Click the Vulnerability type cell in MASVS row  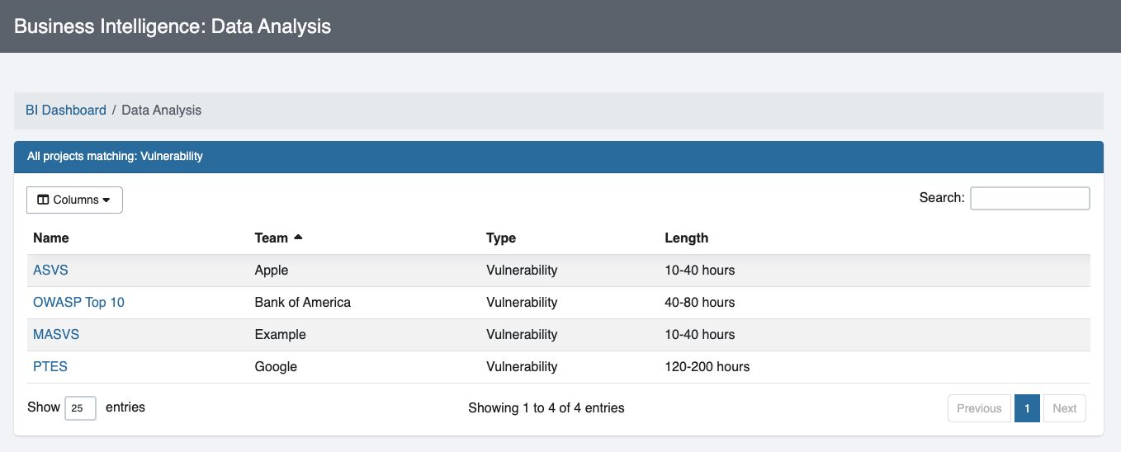(522, 334)
